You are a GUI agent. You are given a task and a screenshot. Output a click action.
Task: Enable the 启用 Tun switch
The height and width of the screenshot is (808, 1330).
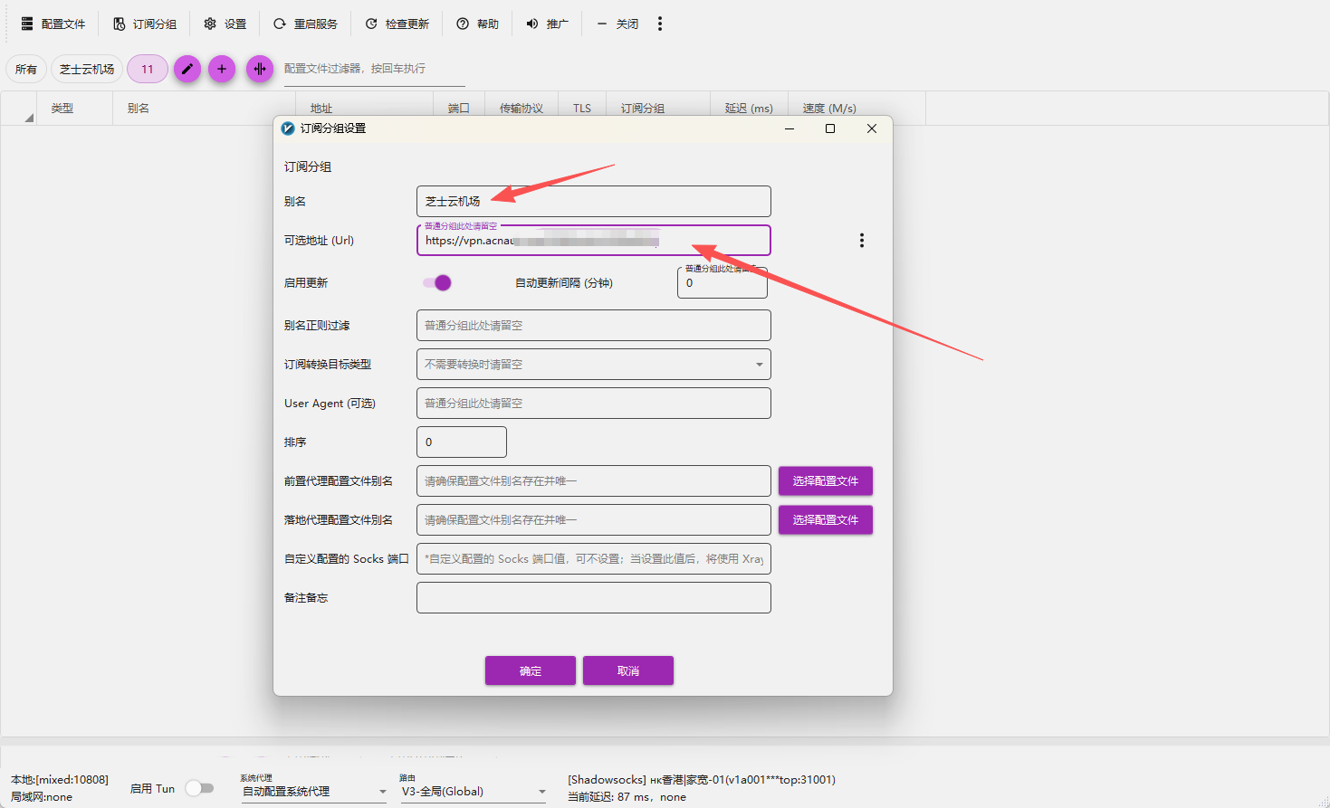(x=199, y=788)
